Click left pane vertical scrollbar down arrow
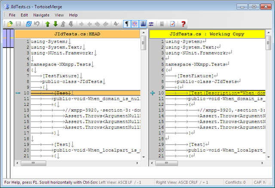 (x=144, y=157)
